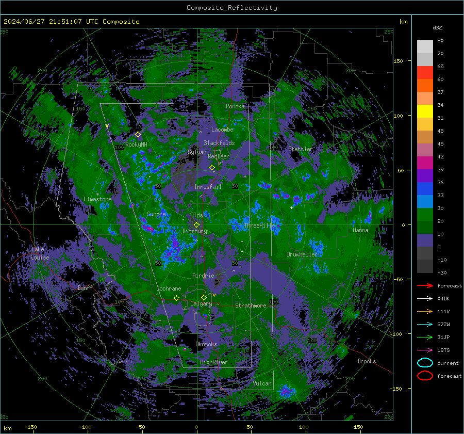Viewport: 464px width, 434px height.
Task: Click yellow diamond marker below RedDeer
Action: coord(212,168)
